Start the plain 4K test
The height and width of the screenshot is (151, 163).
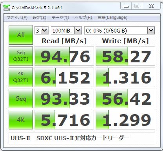[21, 120]
